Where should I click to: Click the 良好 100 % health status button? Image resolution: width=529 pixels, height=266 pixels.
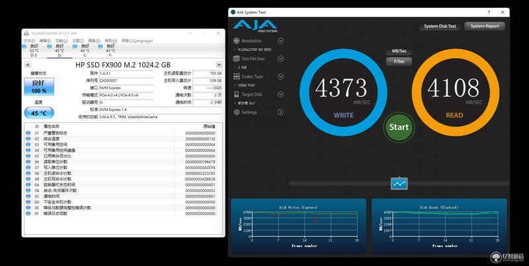(39, 86)
